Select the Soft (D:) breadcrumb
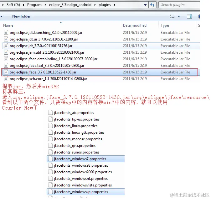 [13, 5]
